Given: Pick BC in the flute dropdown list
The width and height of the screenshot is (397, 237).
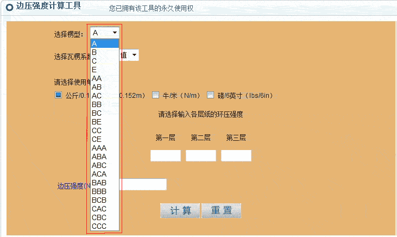Looking at the screenshot, I should 104,113.
